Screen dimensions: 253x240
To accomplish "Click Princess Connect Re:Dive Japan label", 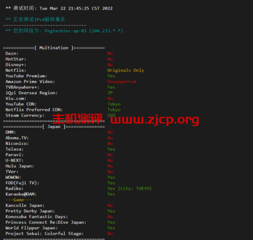I will pos(46,223).
